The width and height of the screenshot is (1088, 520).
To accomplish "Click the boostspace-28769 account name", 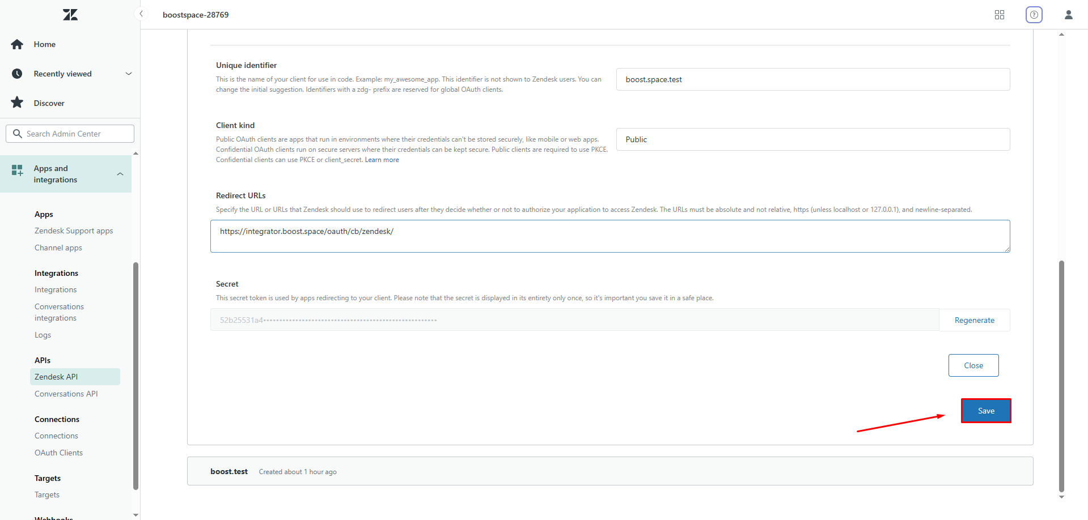I will (196, 15).
